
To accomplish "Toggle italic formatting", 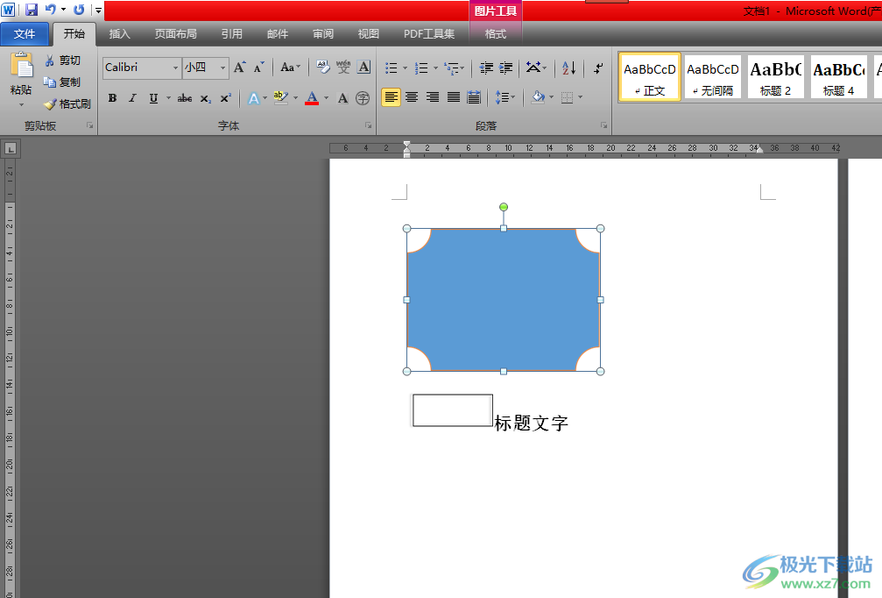I will click(133, 98).
